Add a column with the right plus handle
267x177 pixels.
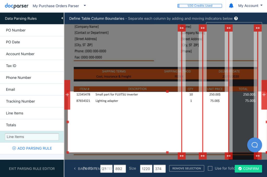(x=264, y=95)
